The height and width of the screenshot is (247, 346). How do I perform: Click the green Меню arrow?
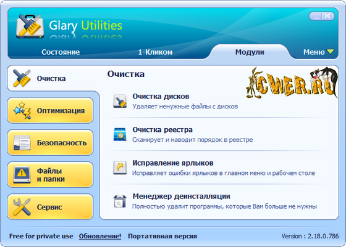pyautogui.click(x=331, y=52)
